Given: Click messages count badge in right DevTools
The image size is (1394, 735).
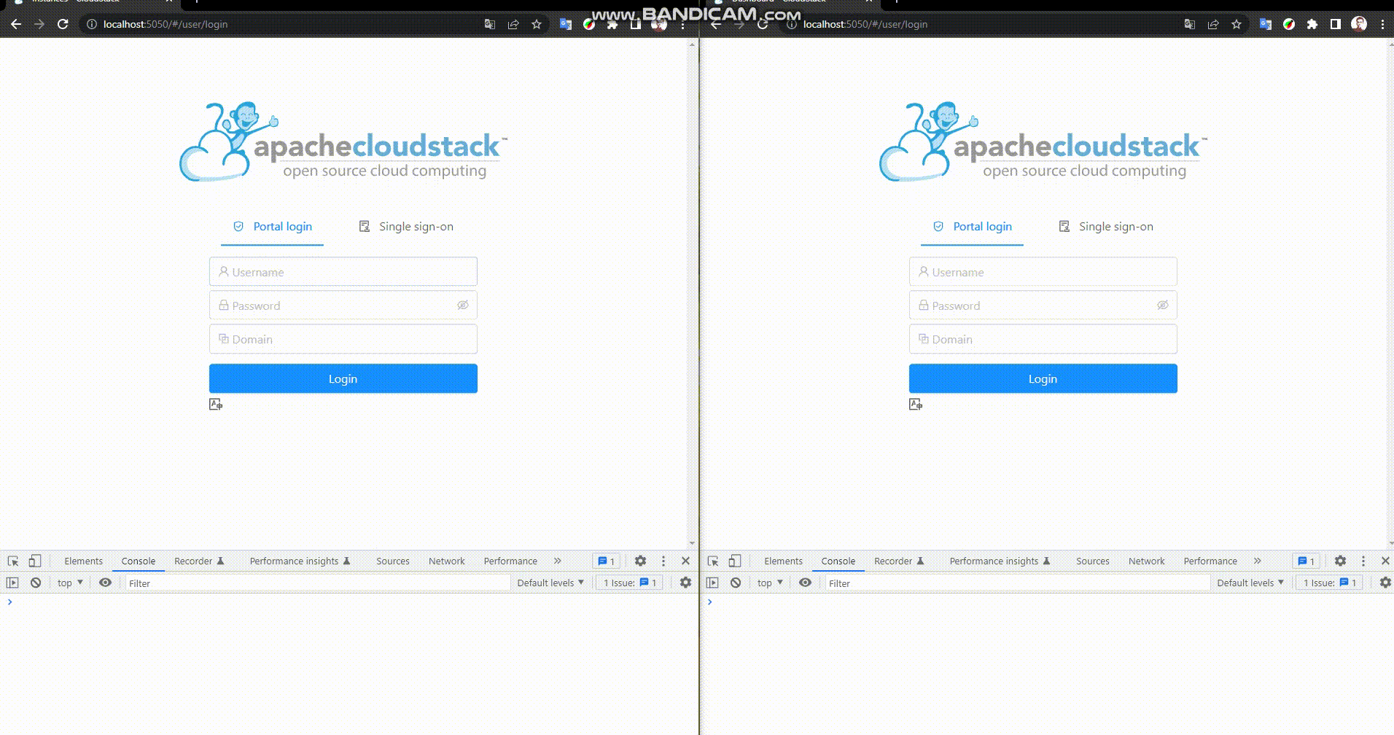Looking at the screenshot, I should coord(1307,561).
